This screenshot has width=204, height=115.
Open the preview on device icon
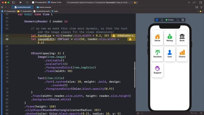(x=178, y=20)
